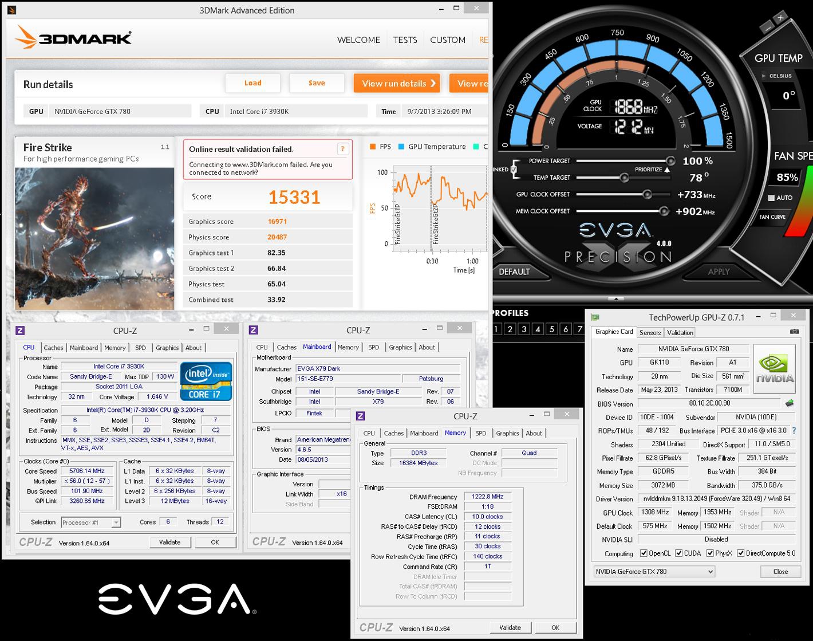Toggle the OpenCL checkbox
Screen dimensions: 813x641
[x=644, y=553]
